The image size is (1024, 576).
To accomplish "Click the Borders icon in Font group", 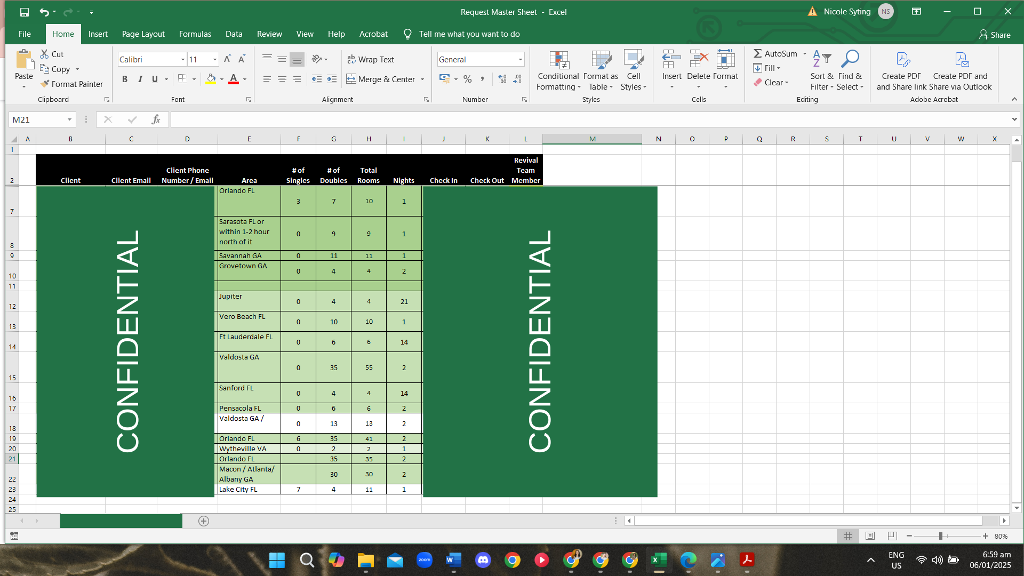I will (x=182, y=79).
